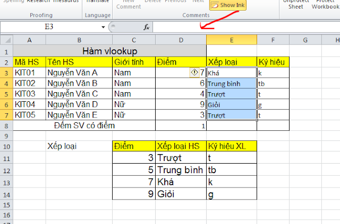Select 'Giỏi' cell in row 6
This screenshot has height=224, width=340.
coord(232,105)
